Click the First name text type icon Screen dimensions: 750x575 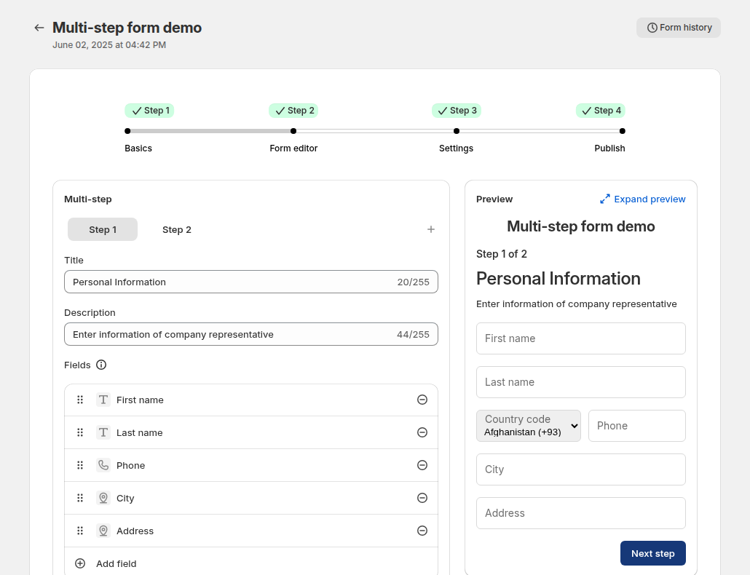103,400
